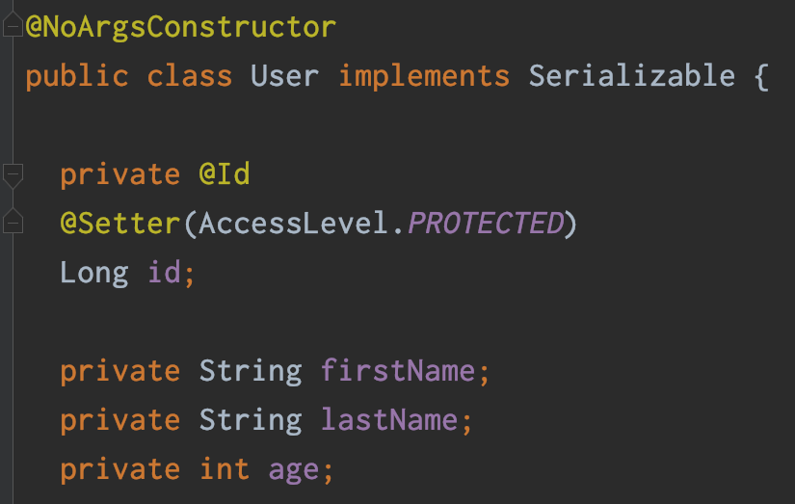
Task: Collapse fold marker beside @Setter line
Action: (x=13, y=223)
